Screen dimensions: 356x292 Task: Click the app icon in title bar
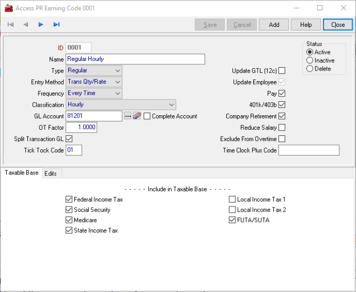click(8, 8)
